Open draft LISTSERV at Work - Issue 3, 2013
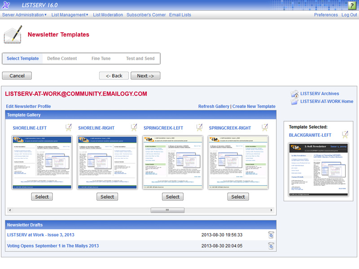Image resolution: width=359 pixels, height=269 pixels. pyautogui.click(x=40, y=235)
